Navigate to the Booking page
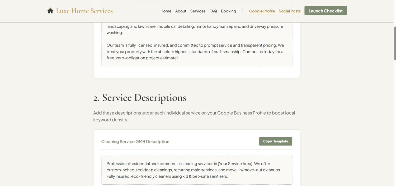 click(x=228, y=11)
